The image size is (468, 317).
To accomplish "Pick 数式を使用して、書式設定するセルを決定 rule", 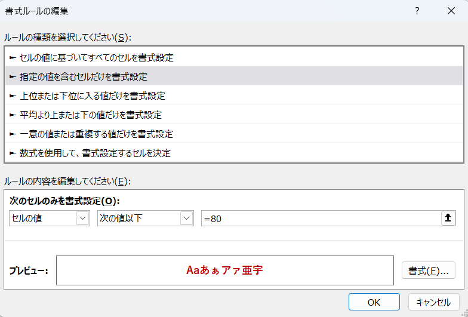I will [95, 153].
